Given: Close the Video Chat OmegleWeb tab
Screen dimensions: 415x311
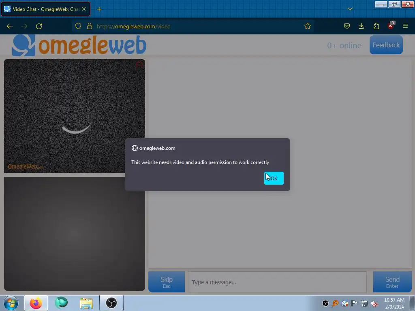Looking at the screenshot, I should point(84,9).
